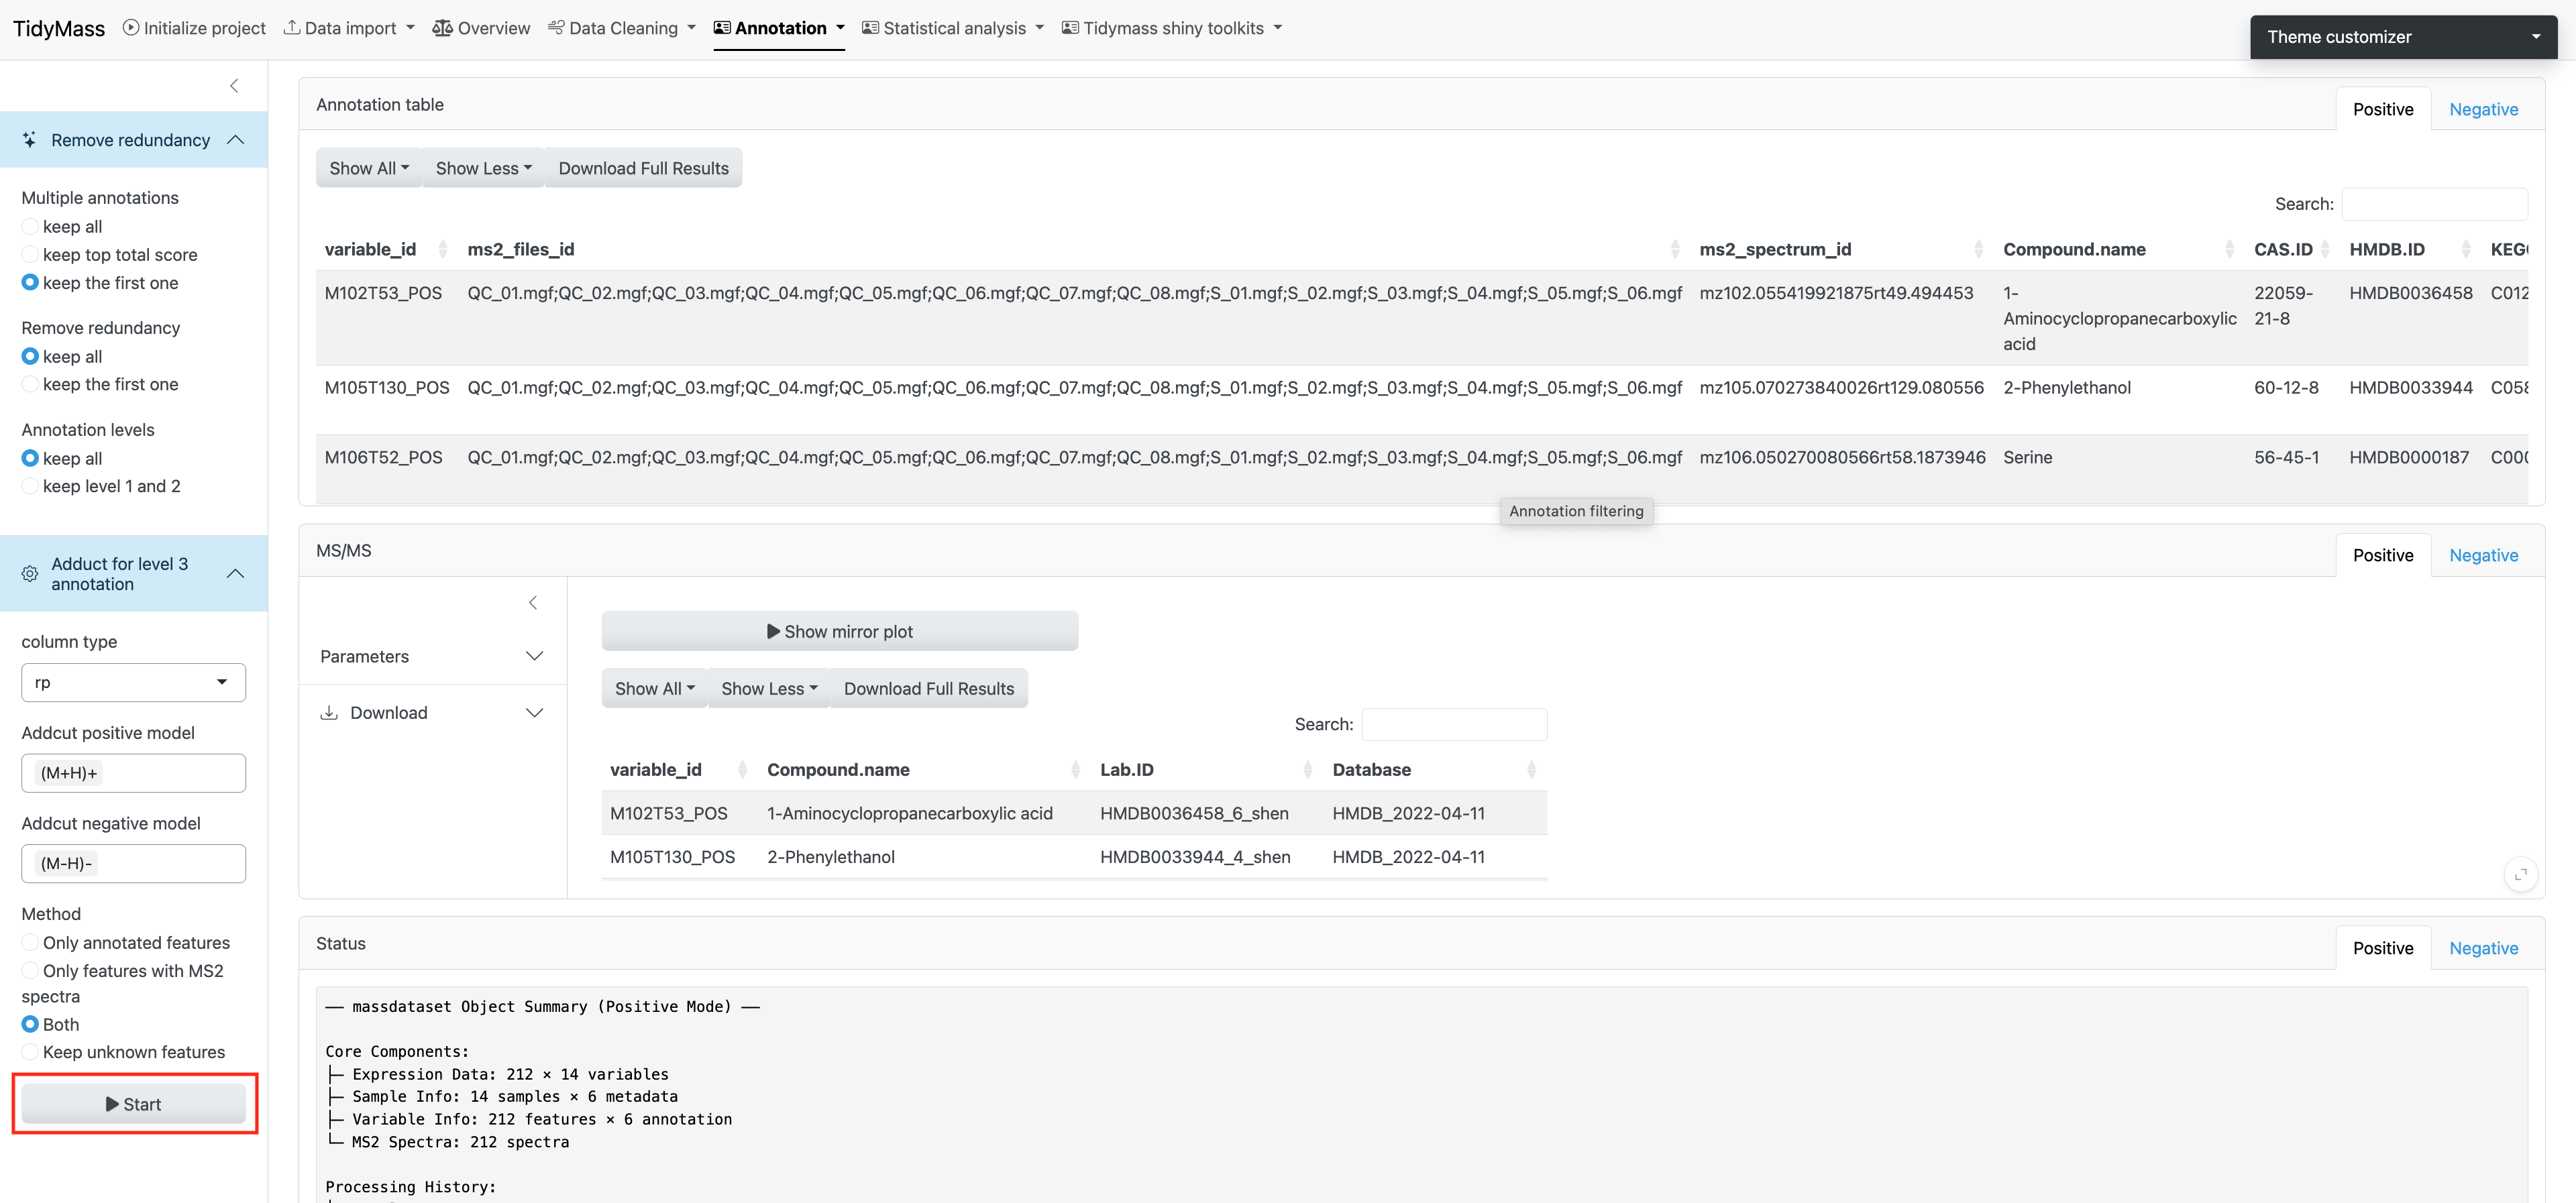This screenshot has width=2576, height=1203.
Task: Sort annotation table by HMDB.ID arrows
Action: pos(2466,249)
